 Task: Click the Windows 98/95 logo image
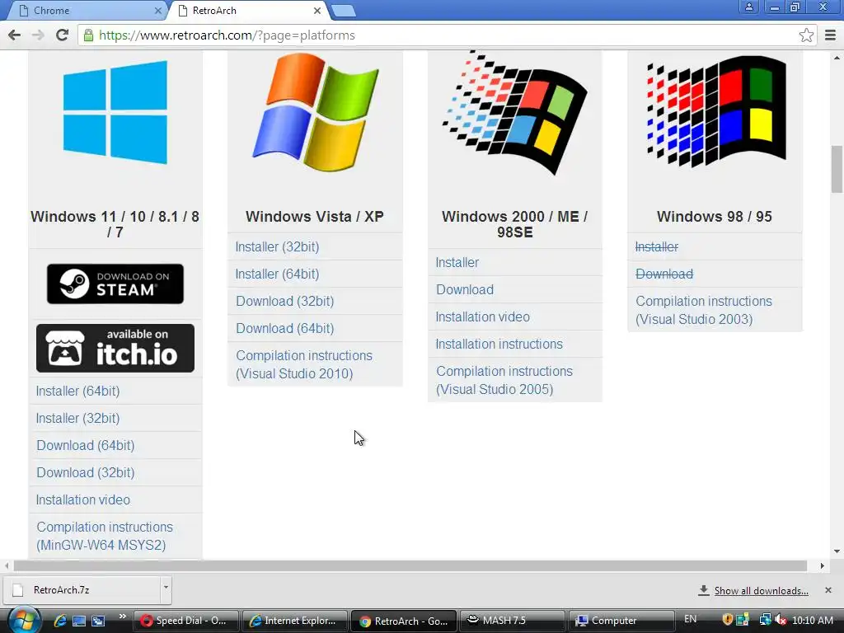pos(715,110)
